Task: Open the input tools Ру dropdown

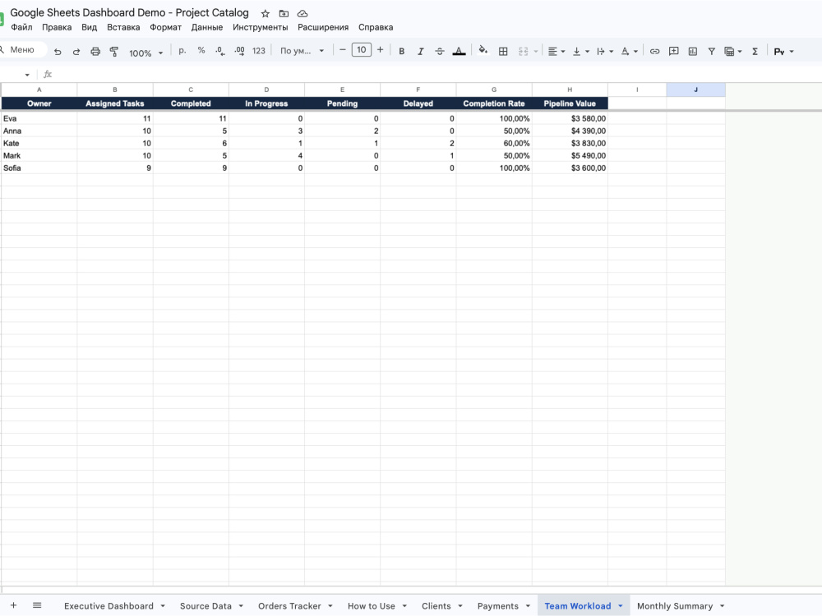Action: pyautogui.click(x=783, y=51)
